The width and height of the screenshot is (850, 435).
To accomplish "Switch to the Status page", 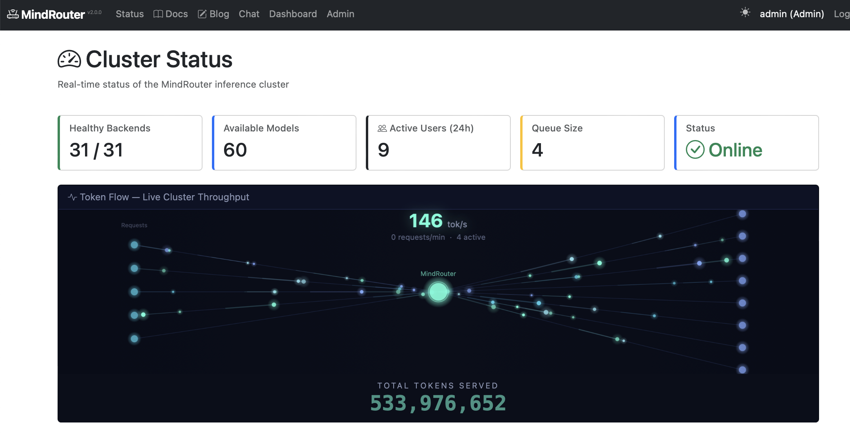I will (129, 14).
